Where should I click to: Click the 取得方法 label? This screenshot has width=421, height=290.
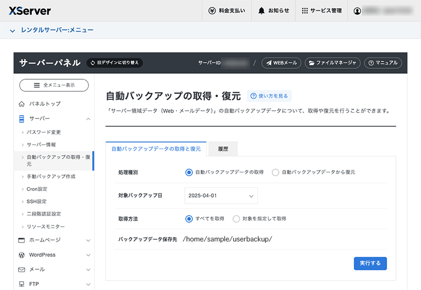point(128,219)
